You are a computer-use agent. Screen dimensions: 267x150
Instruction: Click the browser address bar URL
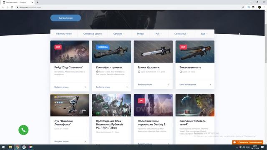tap(30, 7)
